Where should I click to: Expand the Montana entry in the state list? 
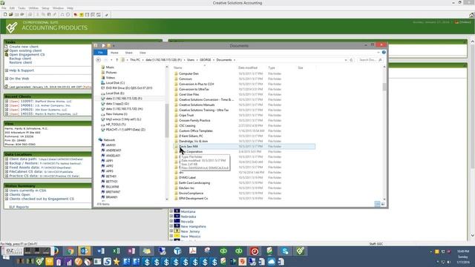[171, 211]
